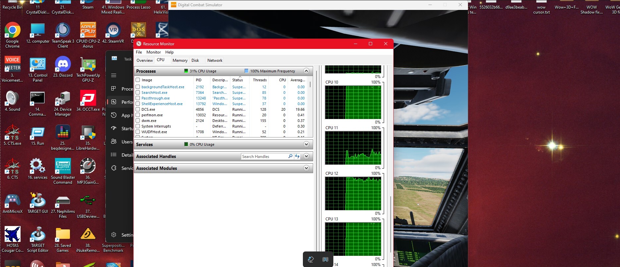Tick Passthrough.exe process checkbox
620x267 pixels.
point(138,98)
